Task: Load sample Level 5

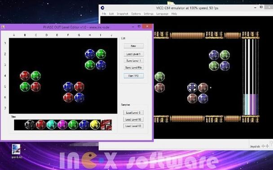Action: 133,113
